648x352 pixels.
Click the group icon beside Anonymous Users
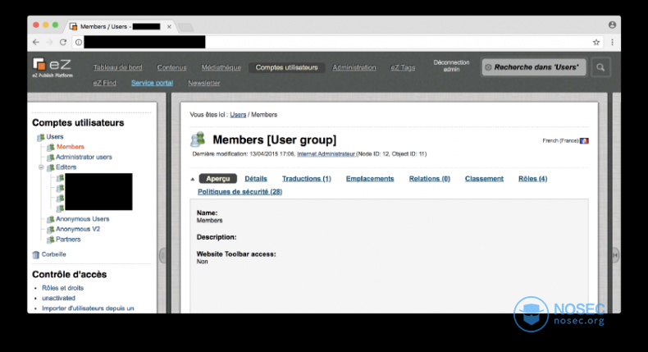click(x=50, y=219)
